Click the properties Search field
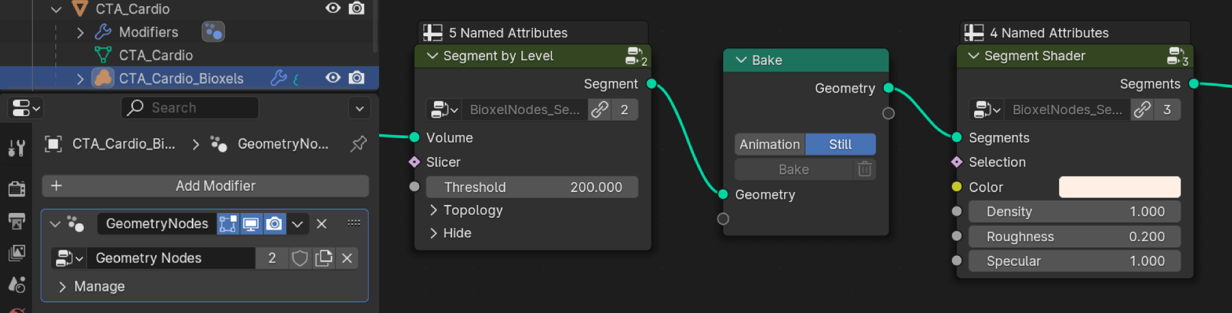 pyautogui.click(x=190, y=108)
